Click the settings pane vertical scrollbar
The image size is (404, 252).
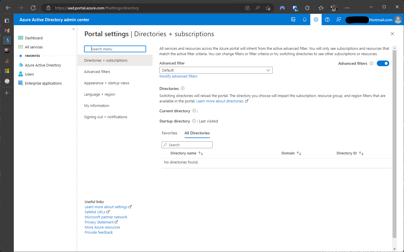point(394,144)
